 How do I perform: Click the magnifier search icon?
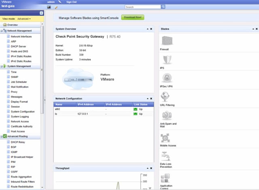163,7
